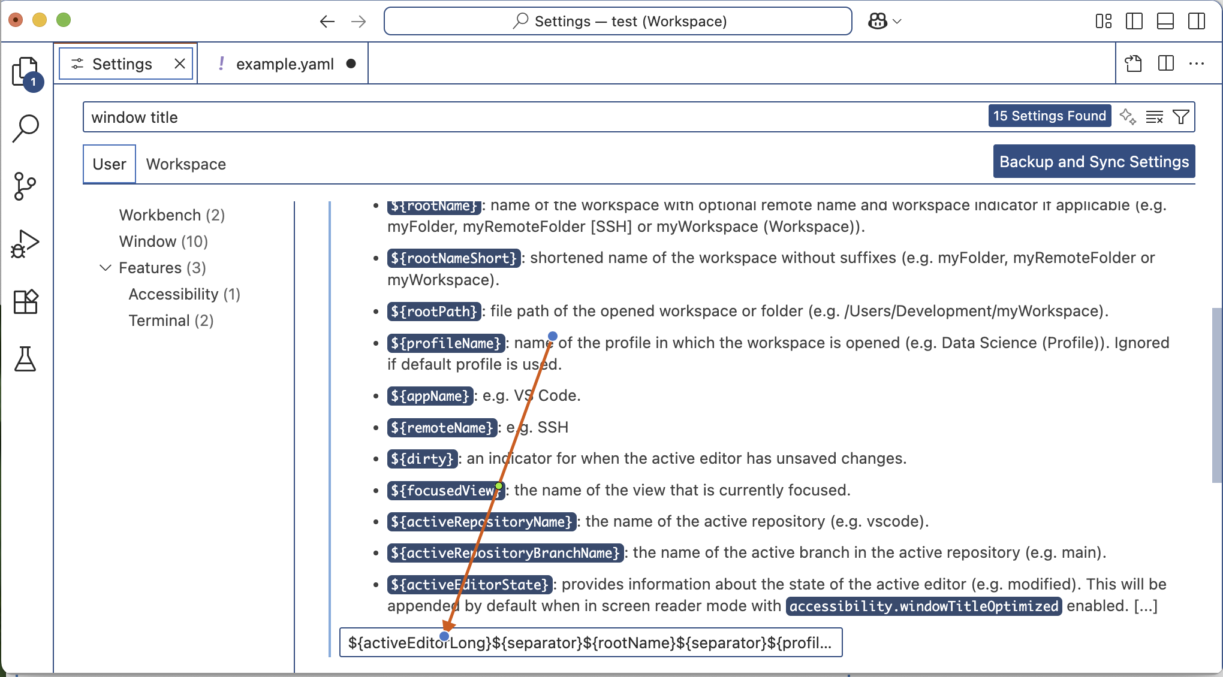The width and height of the screenshot is (1223, 677).
Task: Click Backup and Sync Settings button
Action: coord(1094,162)
